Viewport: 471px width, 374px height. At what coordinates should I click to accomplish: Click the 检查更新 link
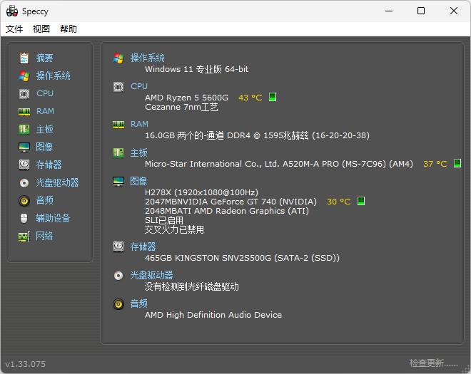(x=433, y=363)
